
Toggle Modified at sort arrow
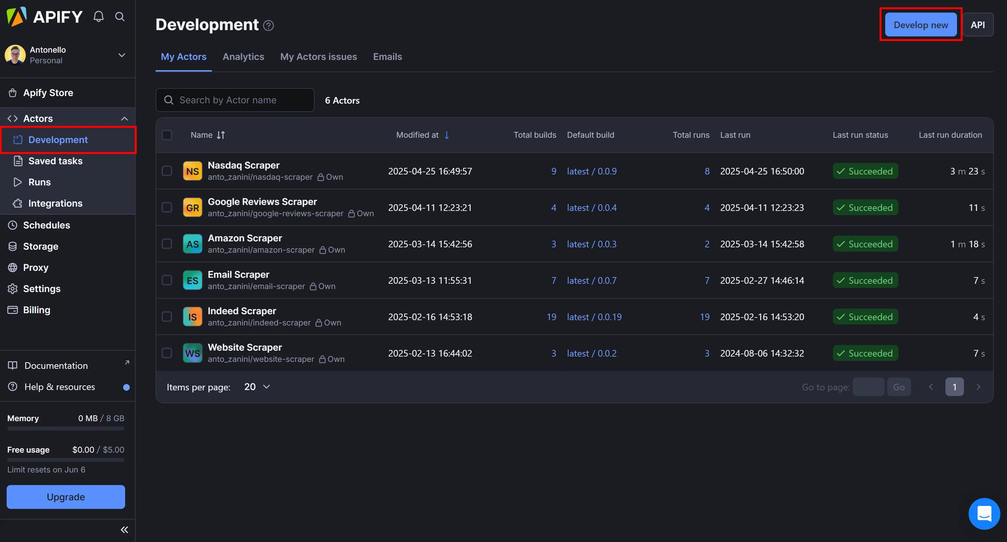pos(447,135)
